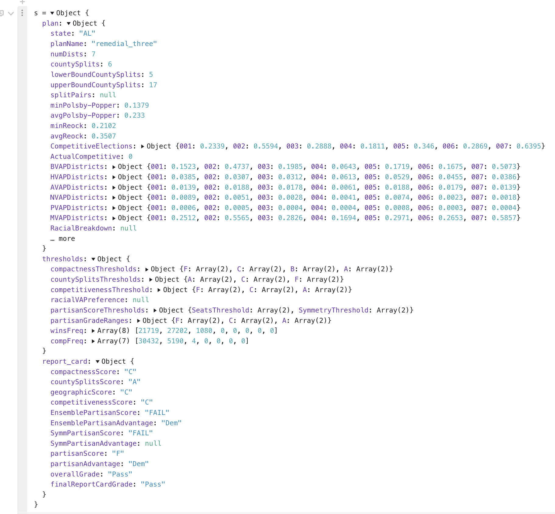This screenshot has height=514, width=555.
Task: Expand the compFreq array
Action: coord(93,341)
